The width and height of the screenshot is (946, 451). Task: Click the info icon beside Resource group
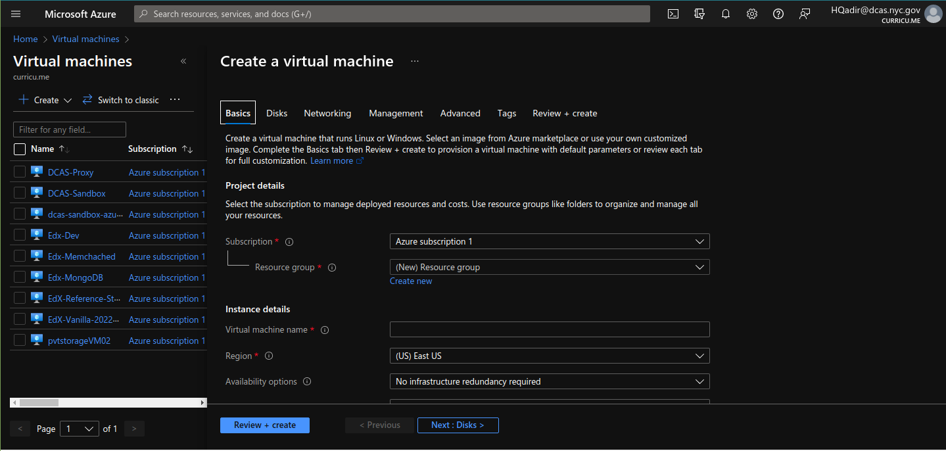(x=332, y=268)
